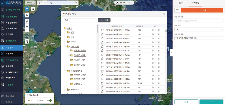Image resolution: width=225 pixels, height=105 pixels.
Task: Collapse the right panel with arrow handle
Action: (x=171, y=53)
